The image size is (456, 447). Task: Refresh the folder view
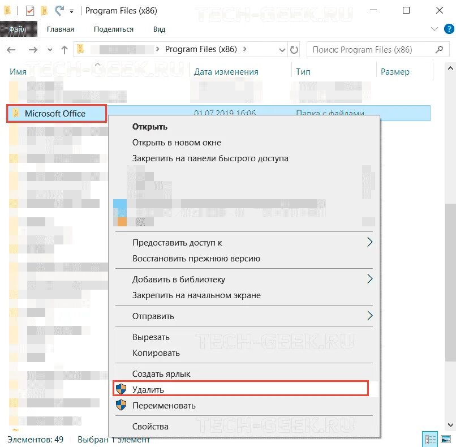294,50
